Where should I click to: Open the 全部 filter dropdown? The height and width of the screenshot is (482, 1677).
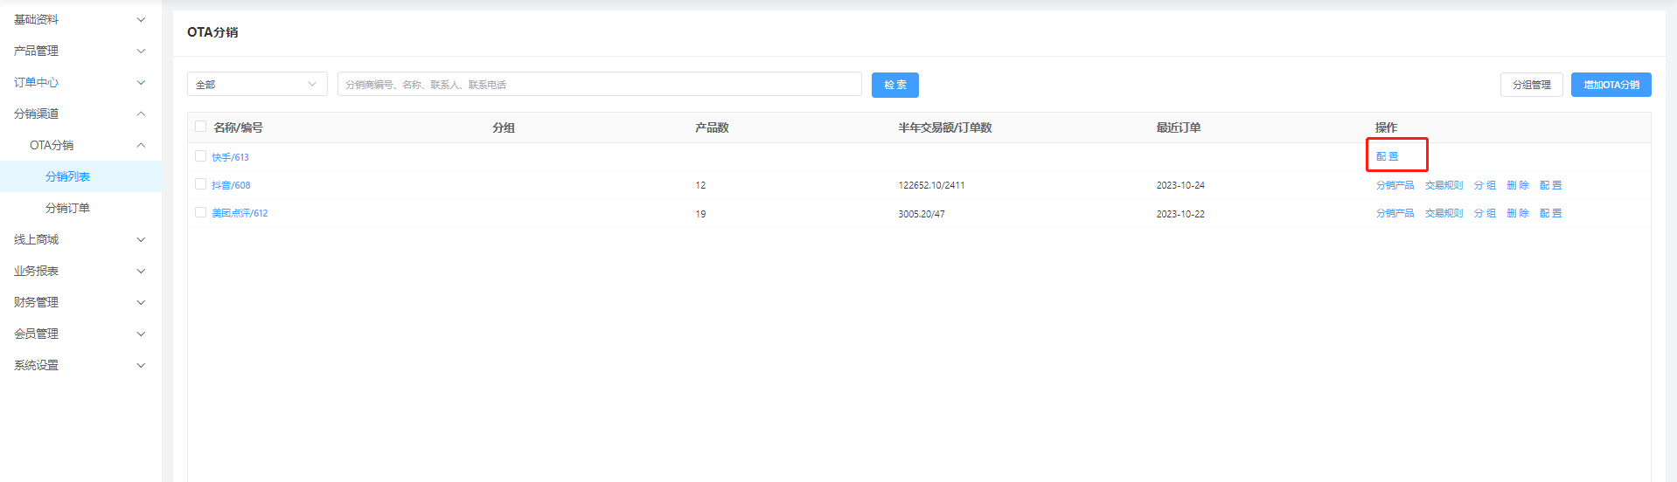point(256,85)
